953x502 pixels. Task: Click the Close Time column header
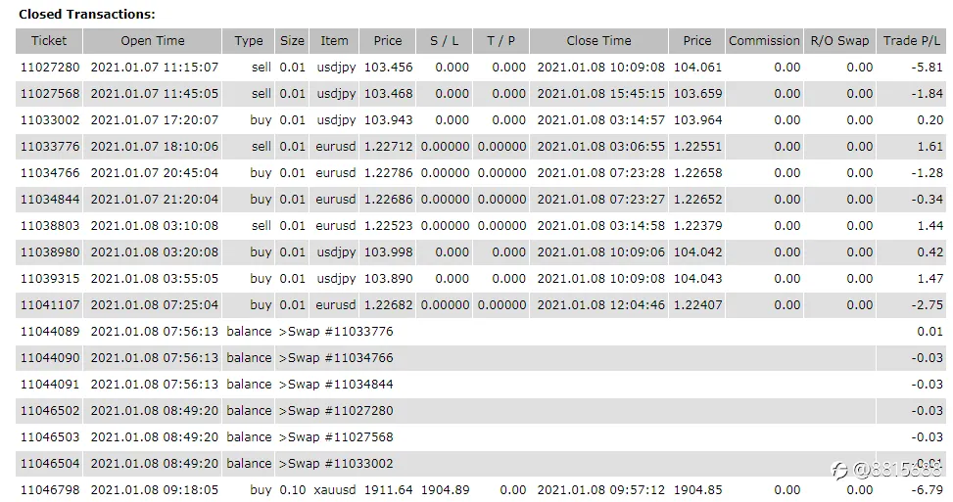pos(598,41)
